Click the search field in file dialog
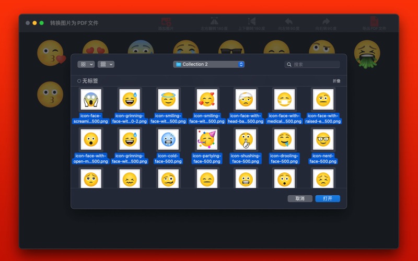The image size is (418, 261). coord(315,64)
